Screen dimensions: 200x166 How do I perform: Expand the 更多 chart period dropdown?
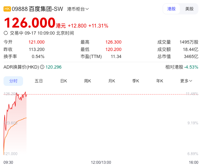point(186,81)
